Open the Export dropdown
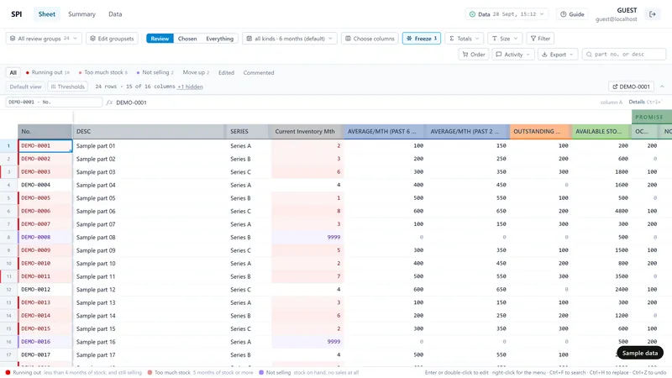 (x=558, y=55)
